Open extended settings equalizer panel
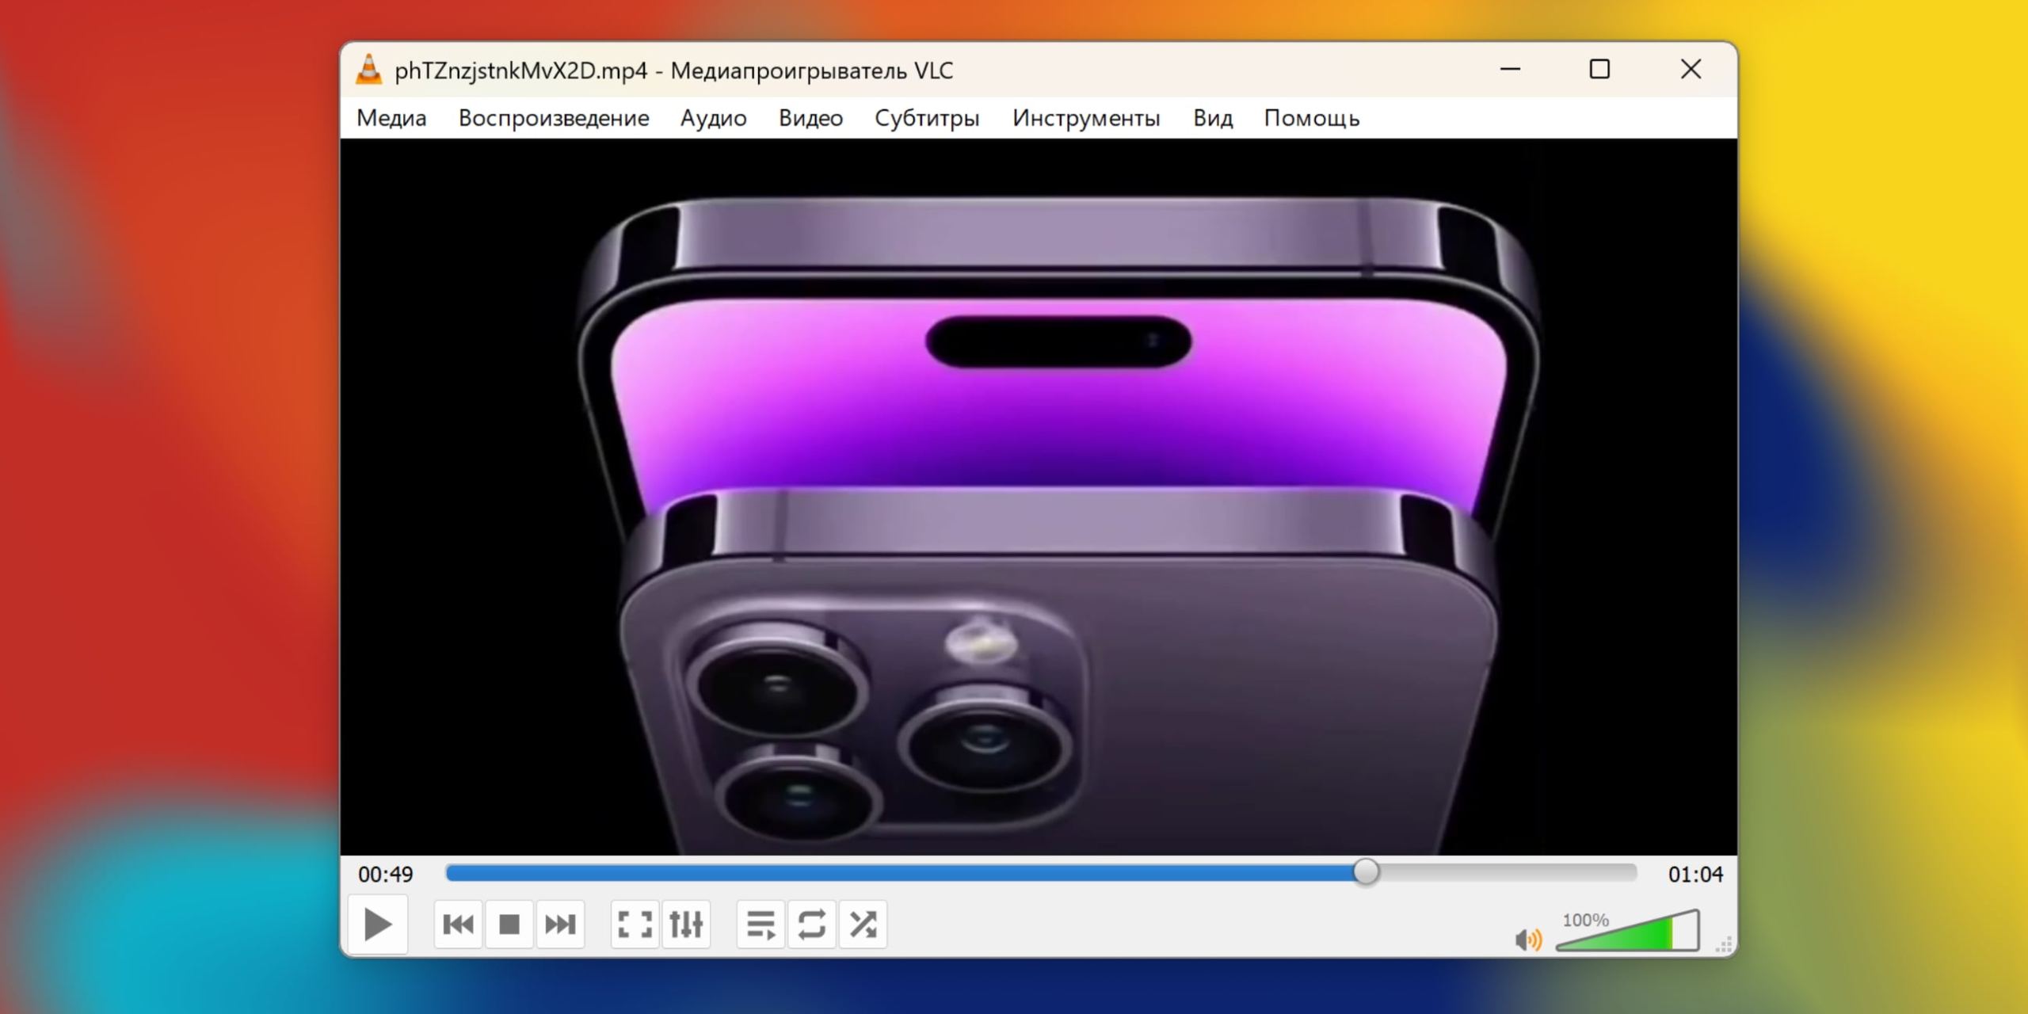The width and height of the screenshot is (2028, 1014). pyautogui.click(x=686, y=924)
